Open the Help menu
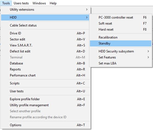 coord(53,3)
